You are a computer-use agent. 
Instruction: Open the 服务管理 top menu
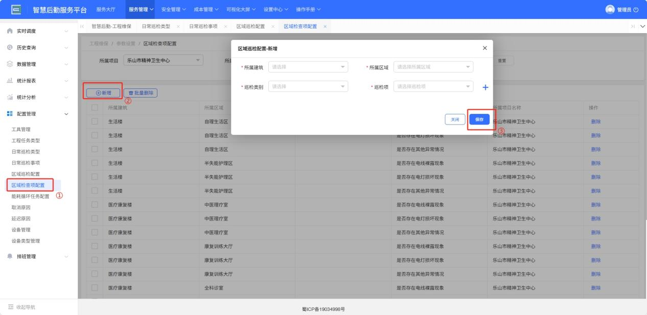coord(141,10)
